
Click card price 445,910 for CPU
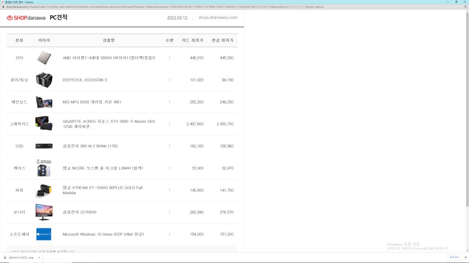click(196, 58)
